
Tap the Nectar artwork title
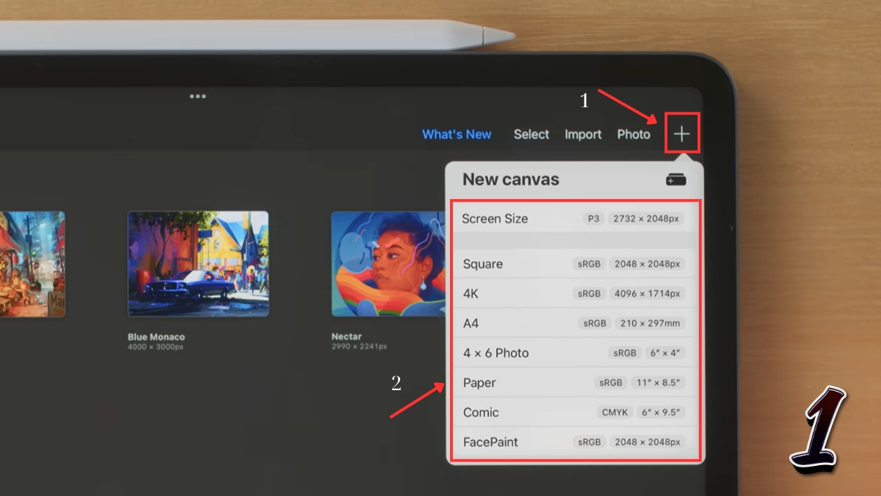click(347, 337)
